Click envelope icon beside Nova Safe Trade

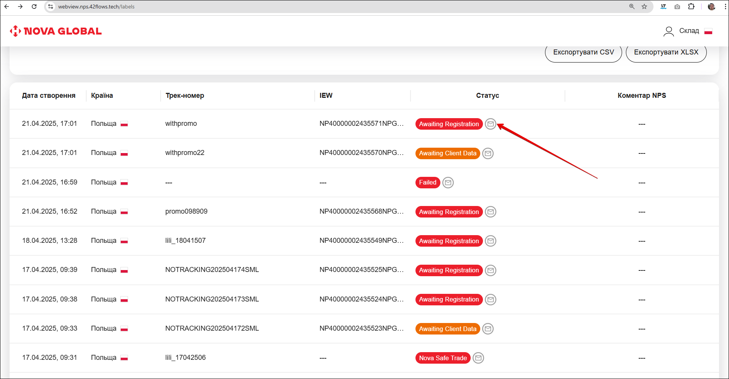point(478,358)
